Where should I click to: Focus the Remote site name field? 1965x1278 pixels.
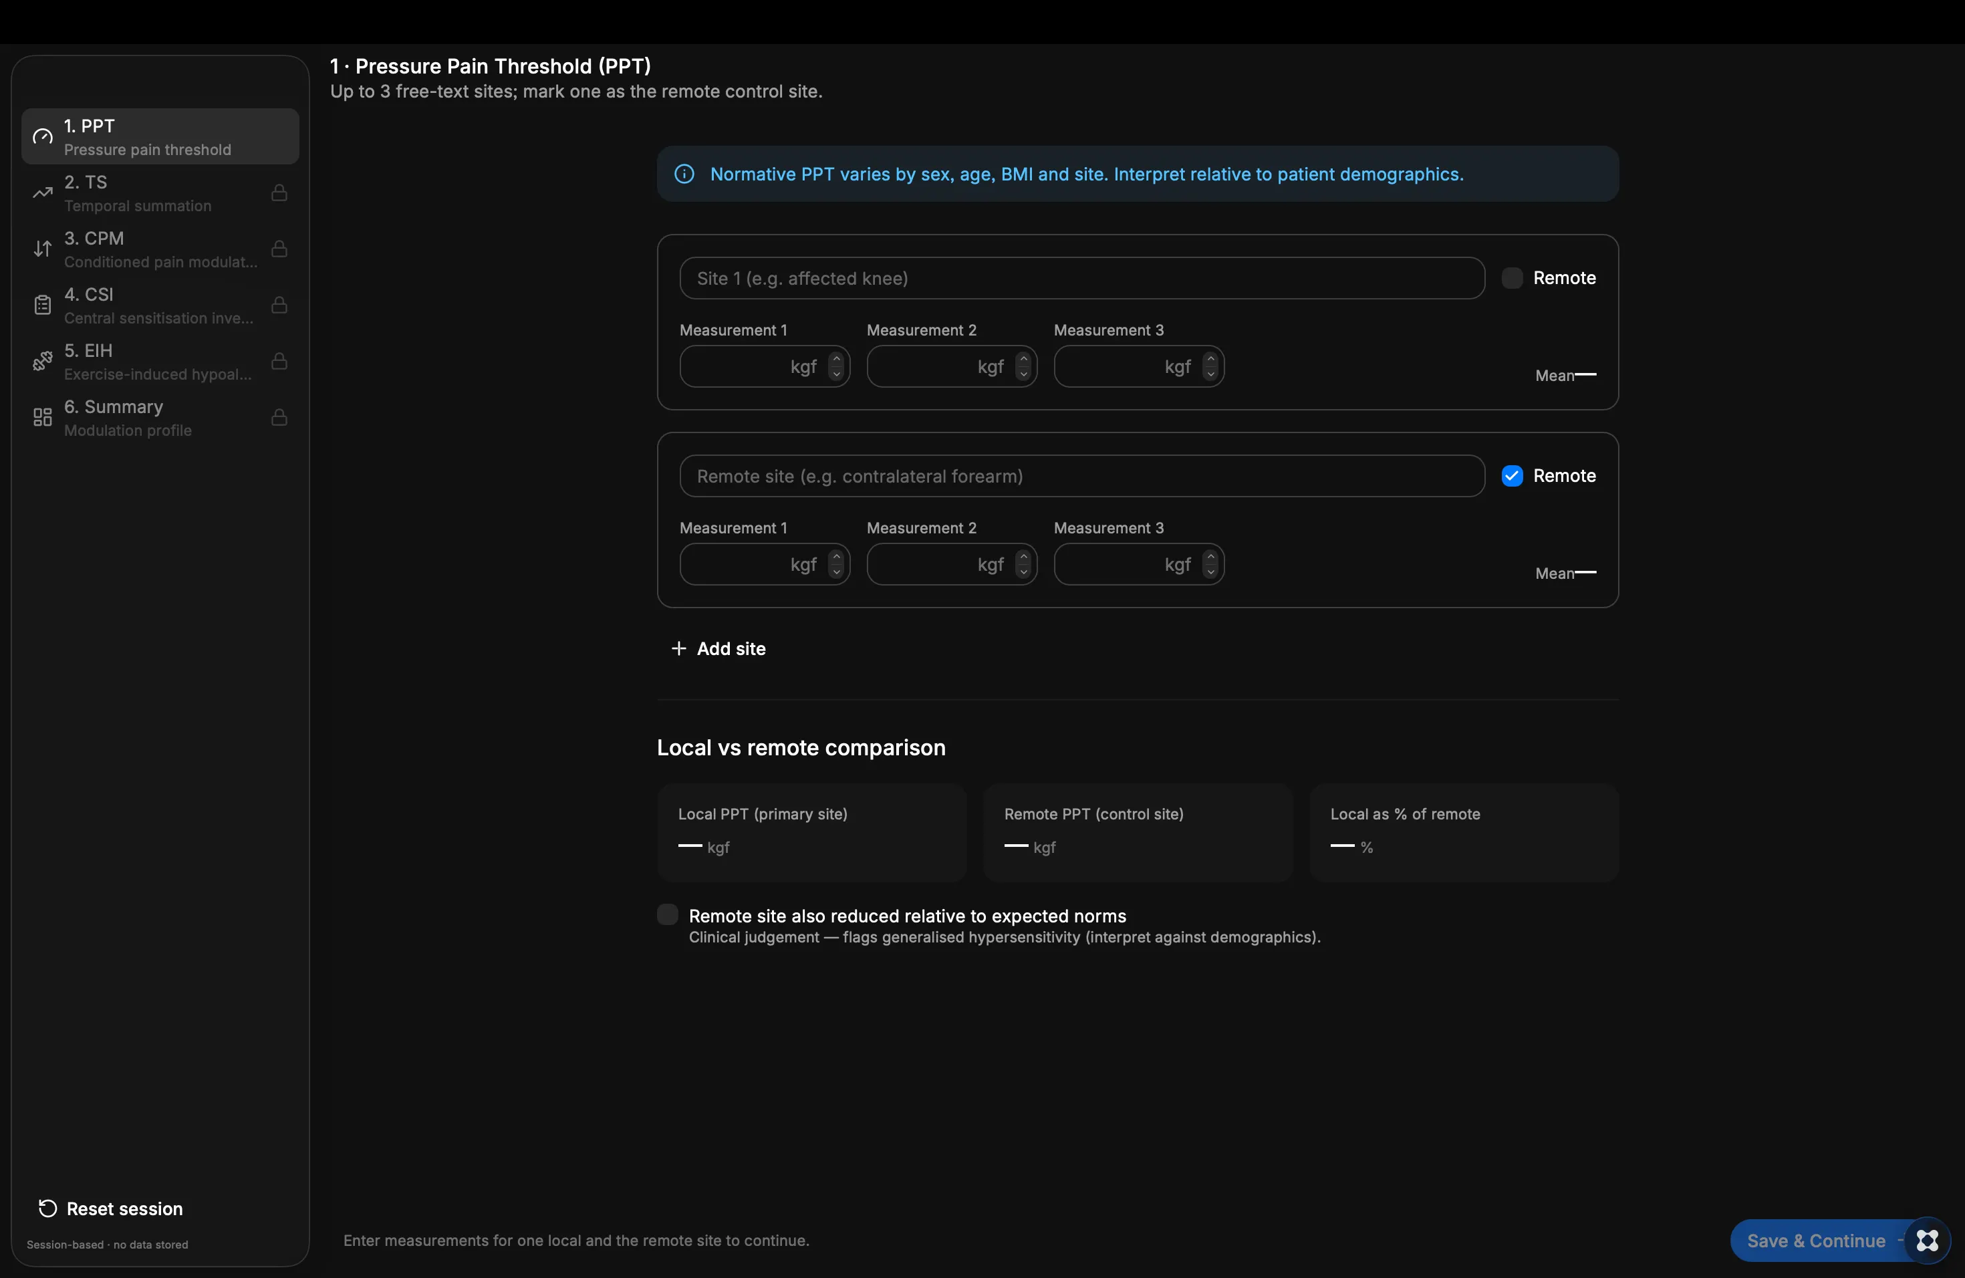(x=1081, y=477)
